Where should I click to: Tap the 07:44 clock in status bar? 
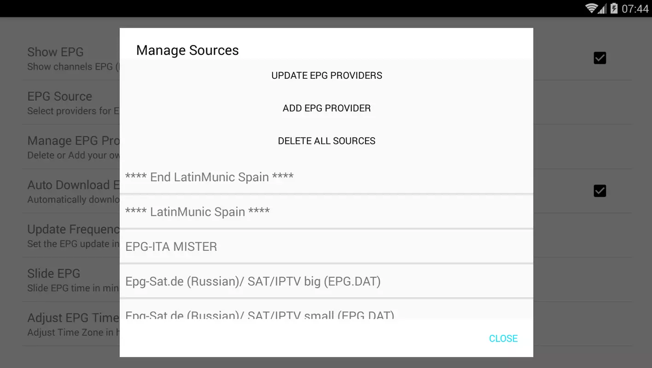pos(635,9)
